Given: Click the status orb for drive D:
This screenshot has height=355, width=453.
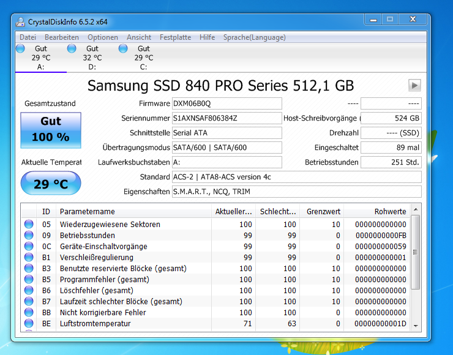Looking at the screenshot, I should 72,48.
